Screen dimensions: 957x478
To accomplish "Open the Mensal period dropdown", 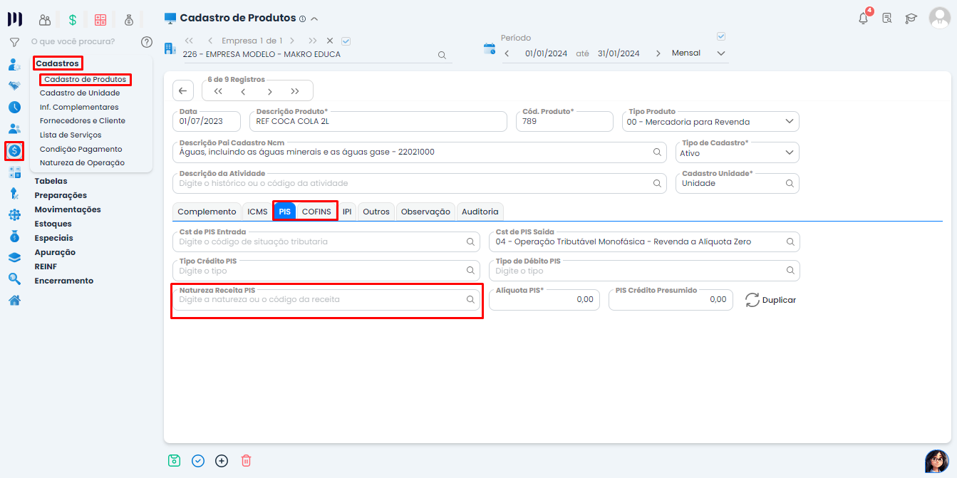I will pyautogui.click(x=720, y=53).
